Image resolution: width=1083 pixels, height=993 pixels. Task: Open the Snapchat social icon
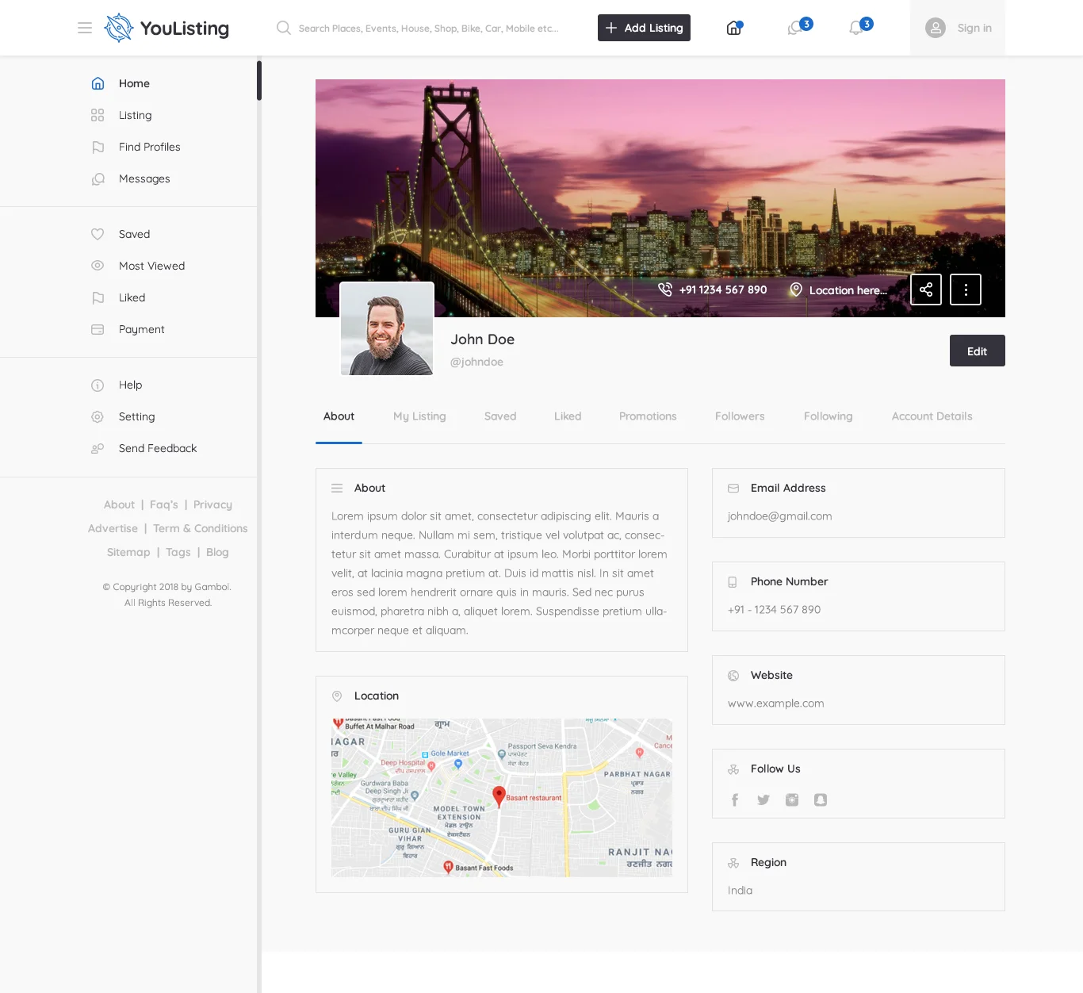[821, 799]
